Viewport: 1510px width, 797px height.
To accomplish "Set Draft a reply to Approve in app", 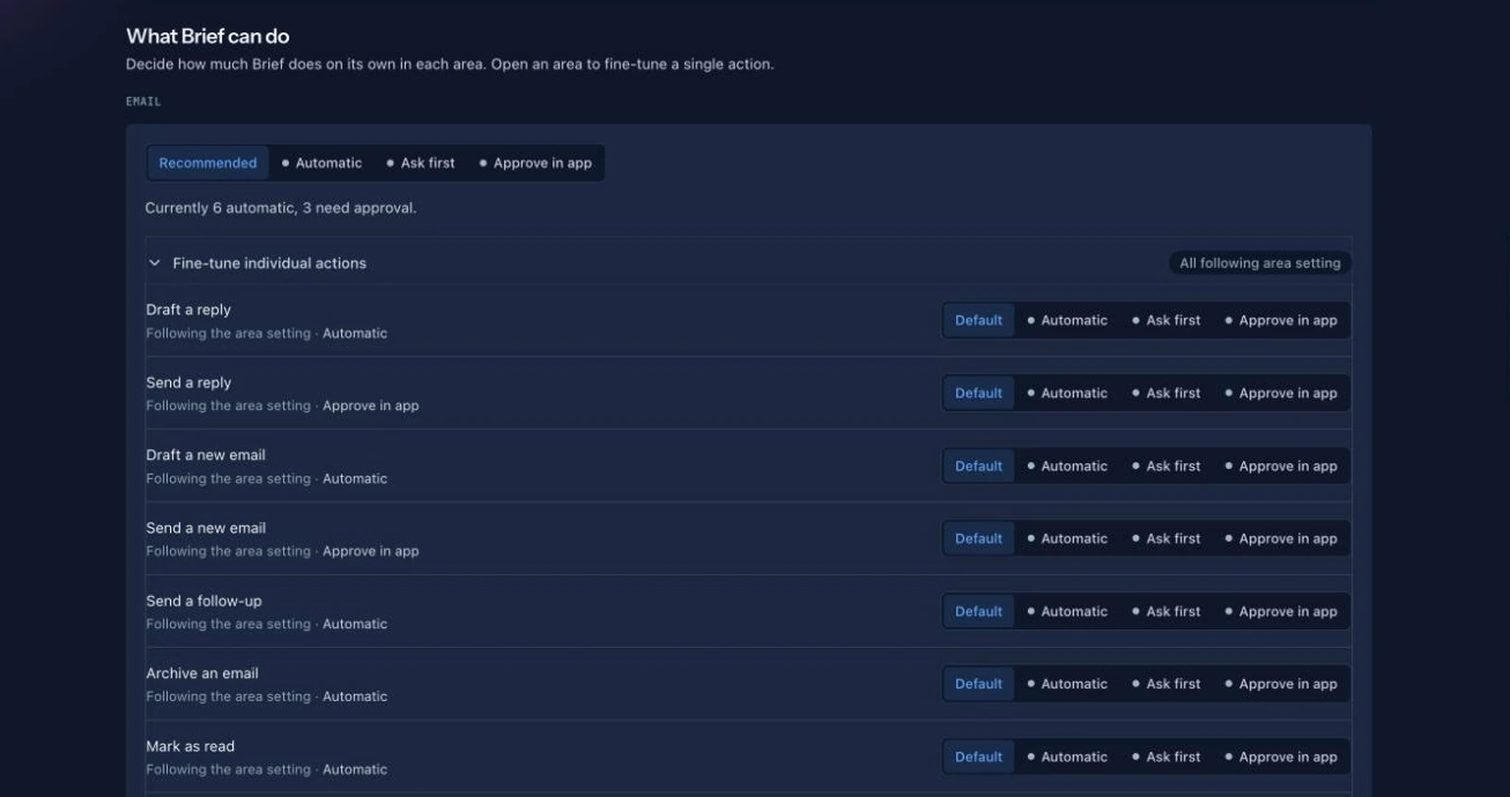I will coord(1282,321).
